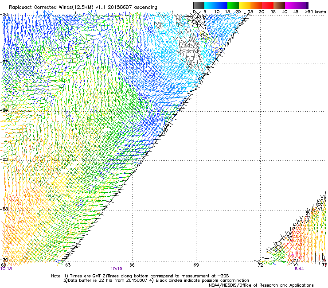Screen dimensions: 328x288
Task: Click the longitude label 69
Action: [x=196, y=265]
